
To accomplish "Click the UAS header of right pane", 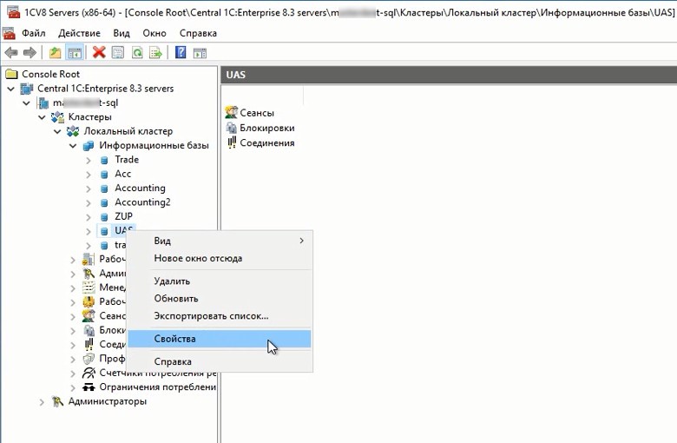I will click(449, 75).
